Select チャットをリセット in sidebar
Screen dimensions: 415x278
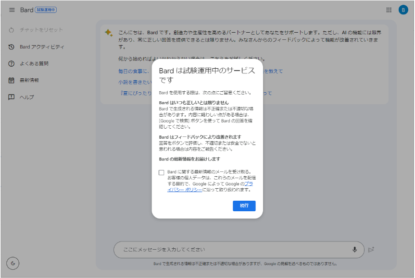coord(41,30)
